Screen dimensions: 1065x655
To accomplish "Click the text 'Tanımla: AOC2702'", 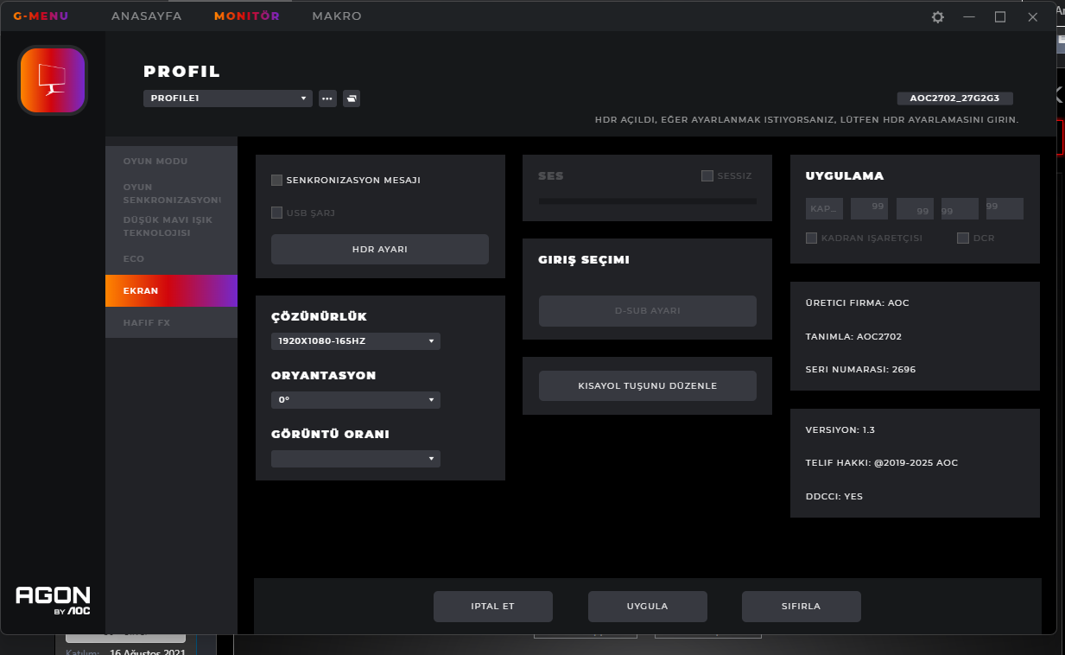I will pos(853,336).
